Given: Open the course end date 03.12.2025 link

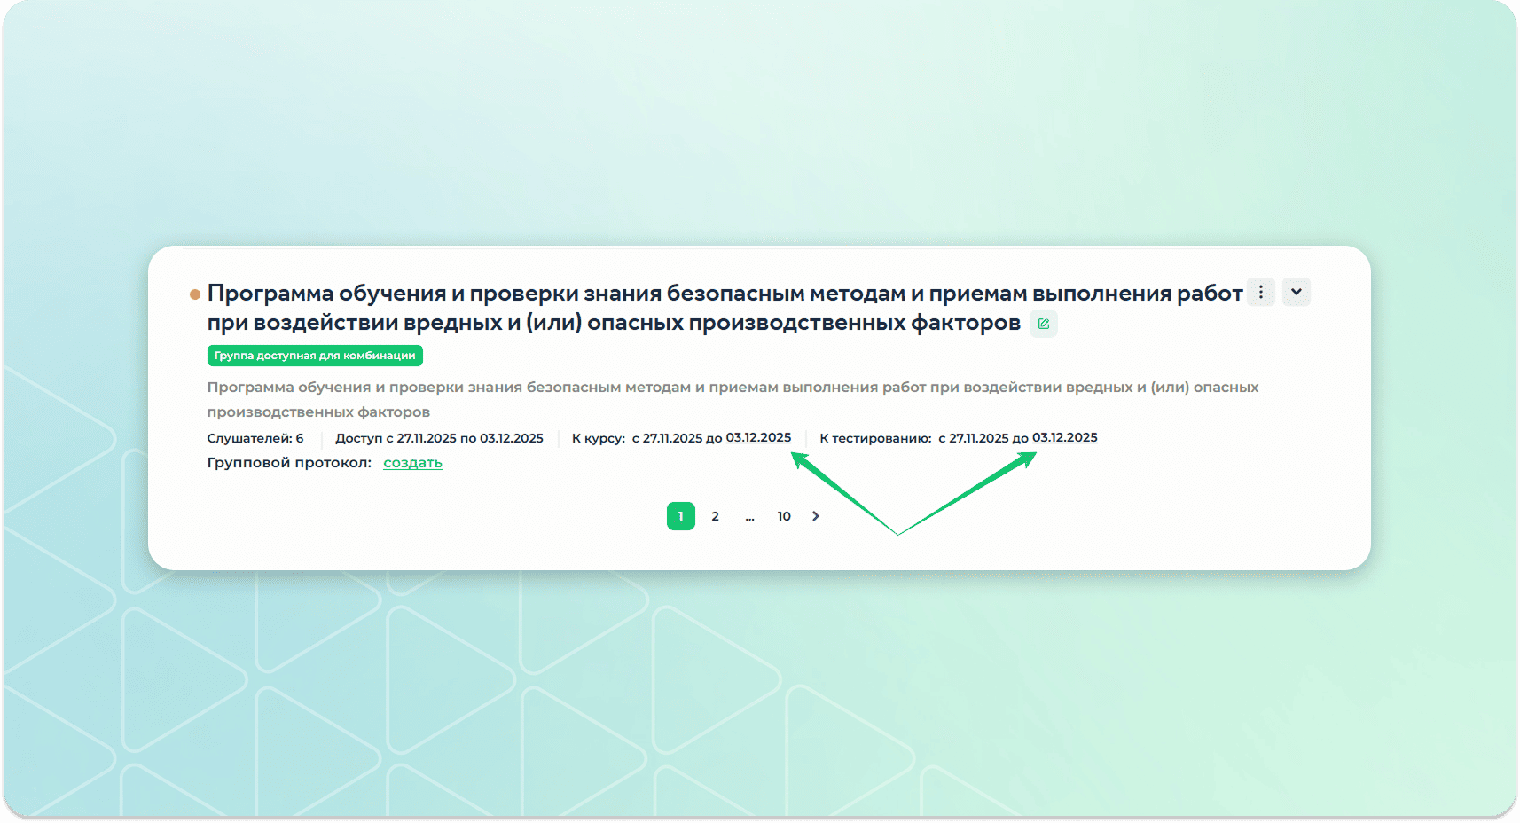Looking at the screenshot, I should point(758,437).
